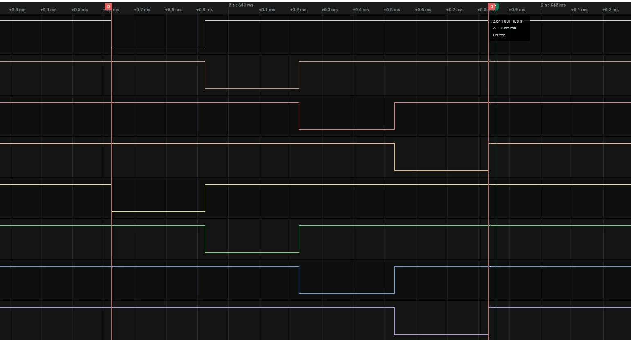Screen dimensions: 631x340
Task: Click the falling edge of the purple channel
Action: pos(394,321)
